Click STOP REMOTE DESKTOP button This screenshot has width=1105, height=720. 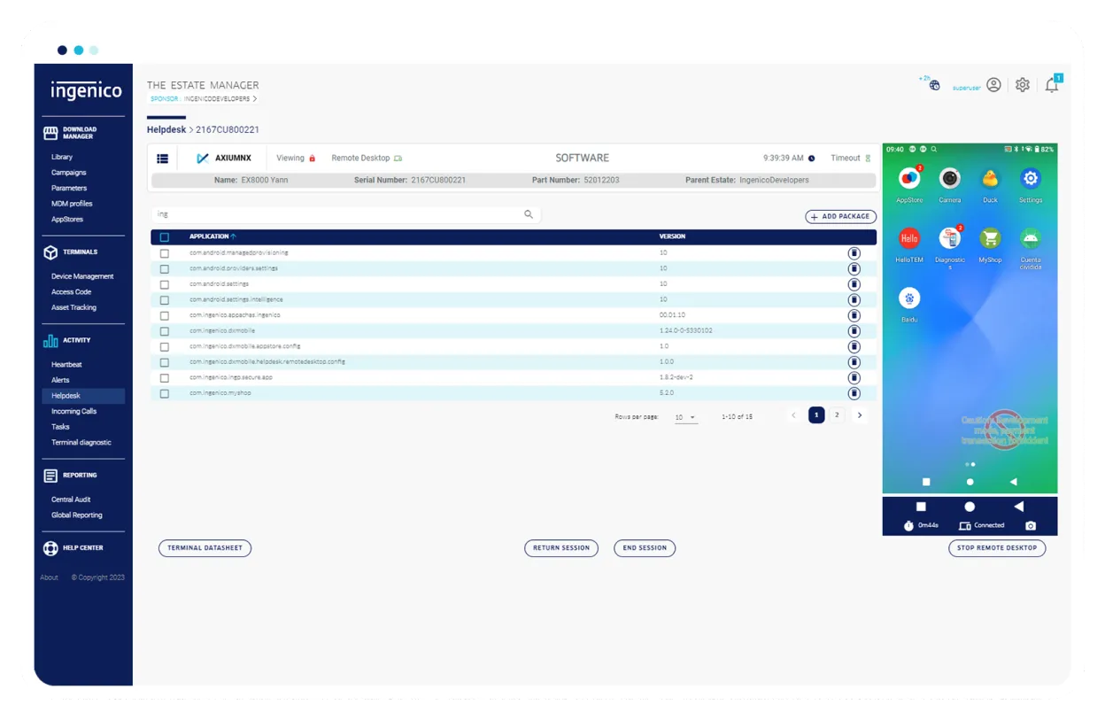(x=997, y=548)
